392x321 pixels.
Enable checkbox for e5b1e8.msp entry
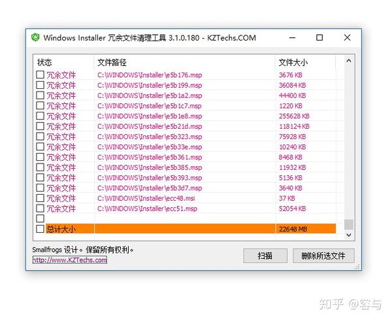tap(40, 116)
